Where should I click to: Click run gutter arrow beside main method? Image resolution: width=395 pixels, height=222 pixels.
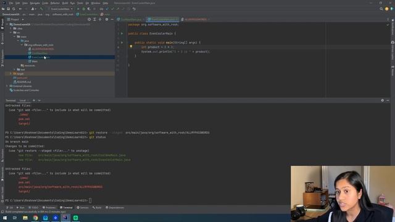[x=122, y=43]
